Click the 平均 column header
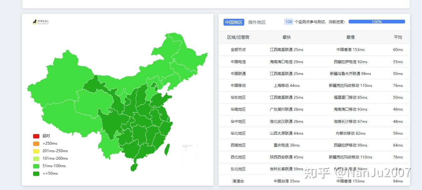Screen dimensions: 422x190 pyautogui.click(x=398, y=37)
